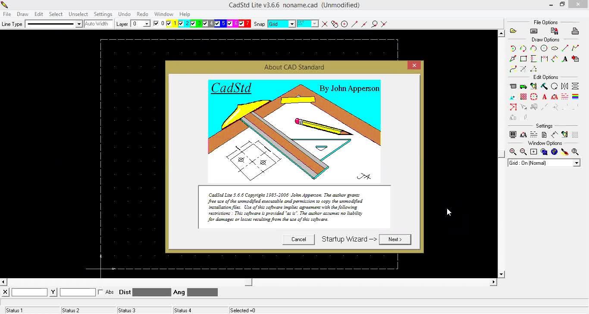Toggle the blue layer 5 checkbox
This screenshot has height=314, width=589.
point(217,24)
